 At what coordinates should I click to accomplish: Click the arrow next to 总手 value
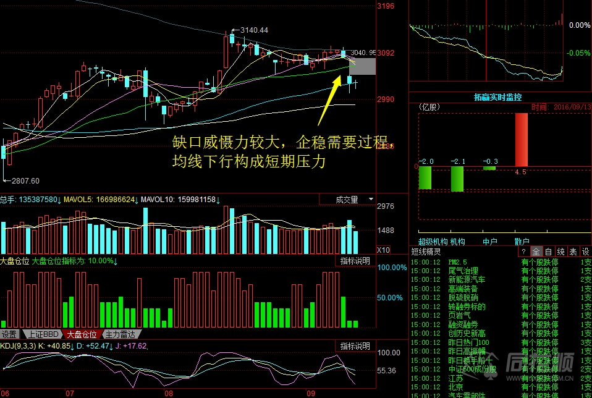pos(59,200)
